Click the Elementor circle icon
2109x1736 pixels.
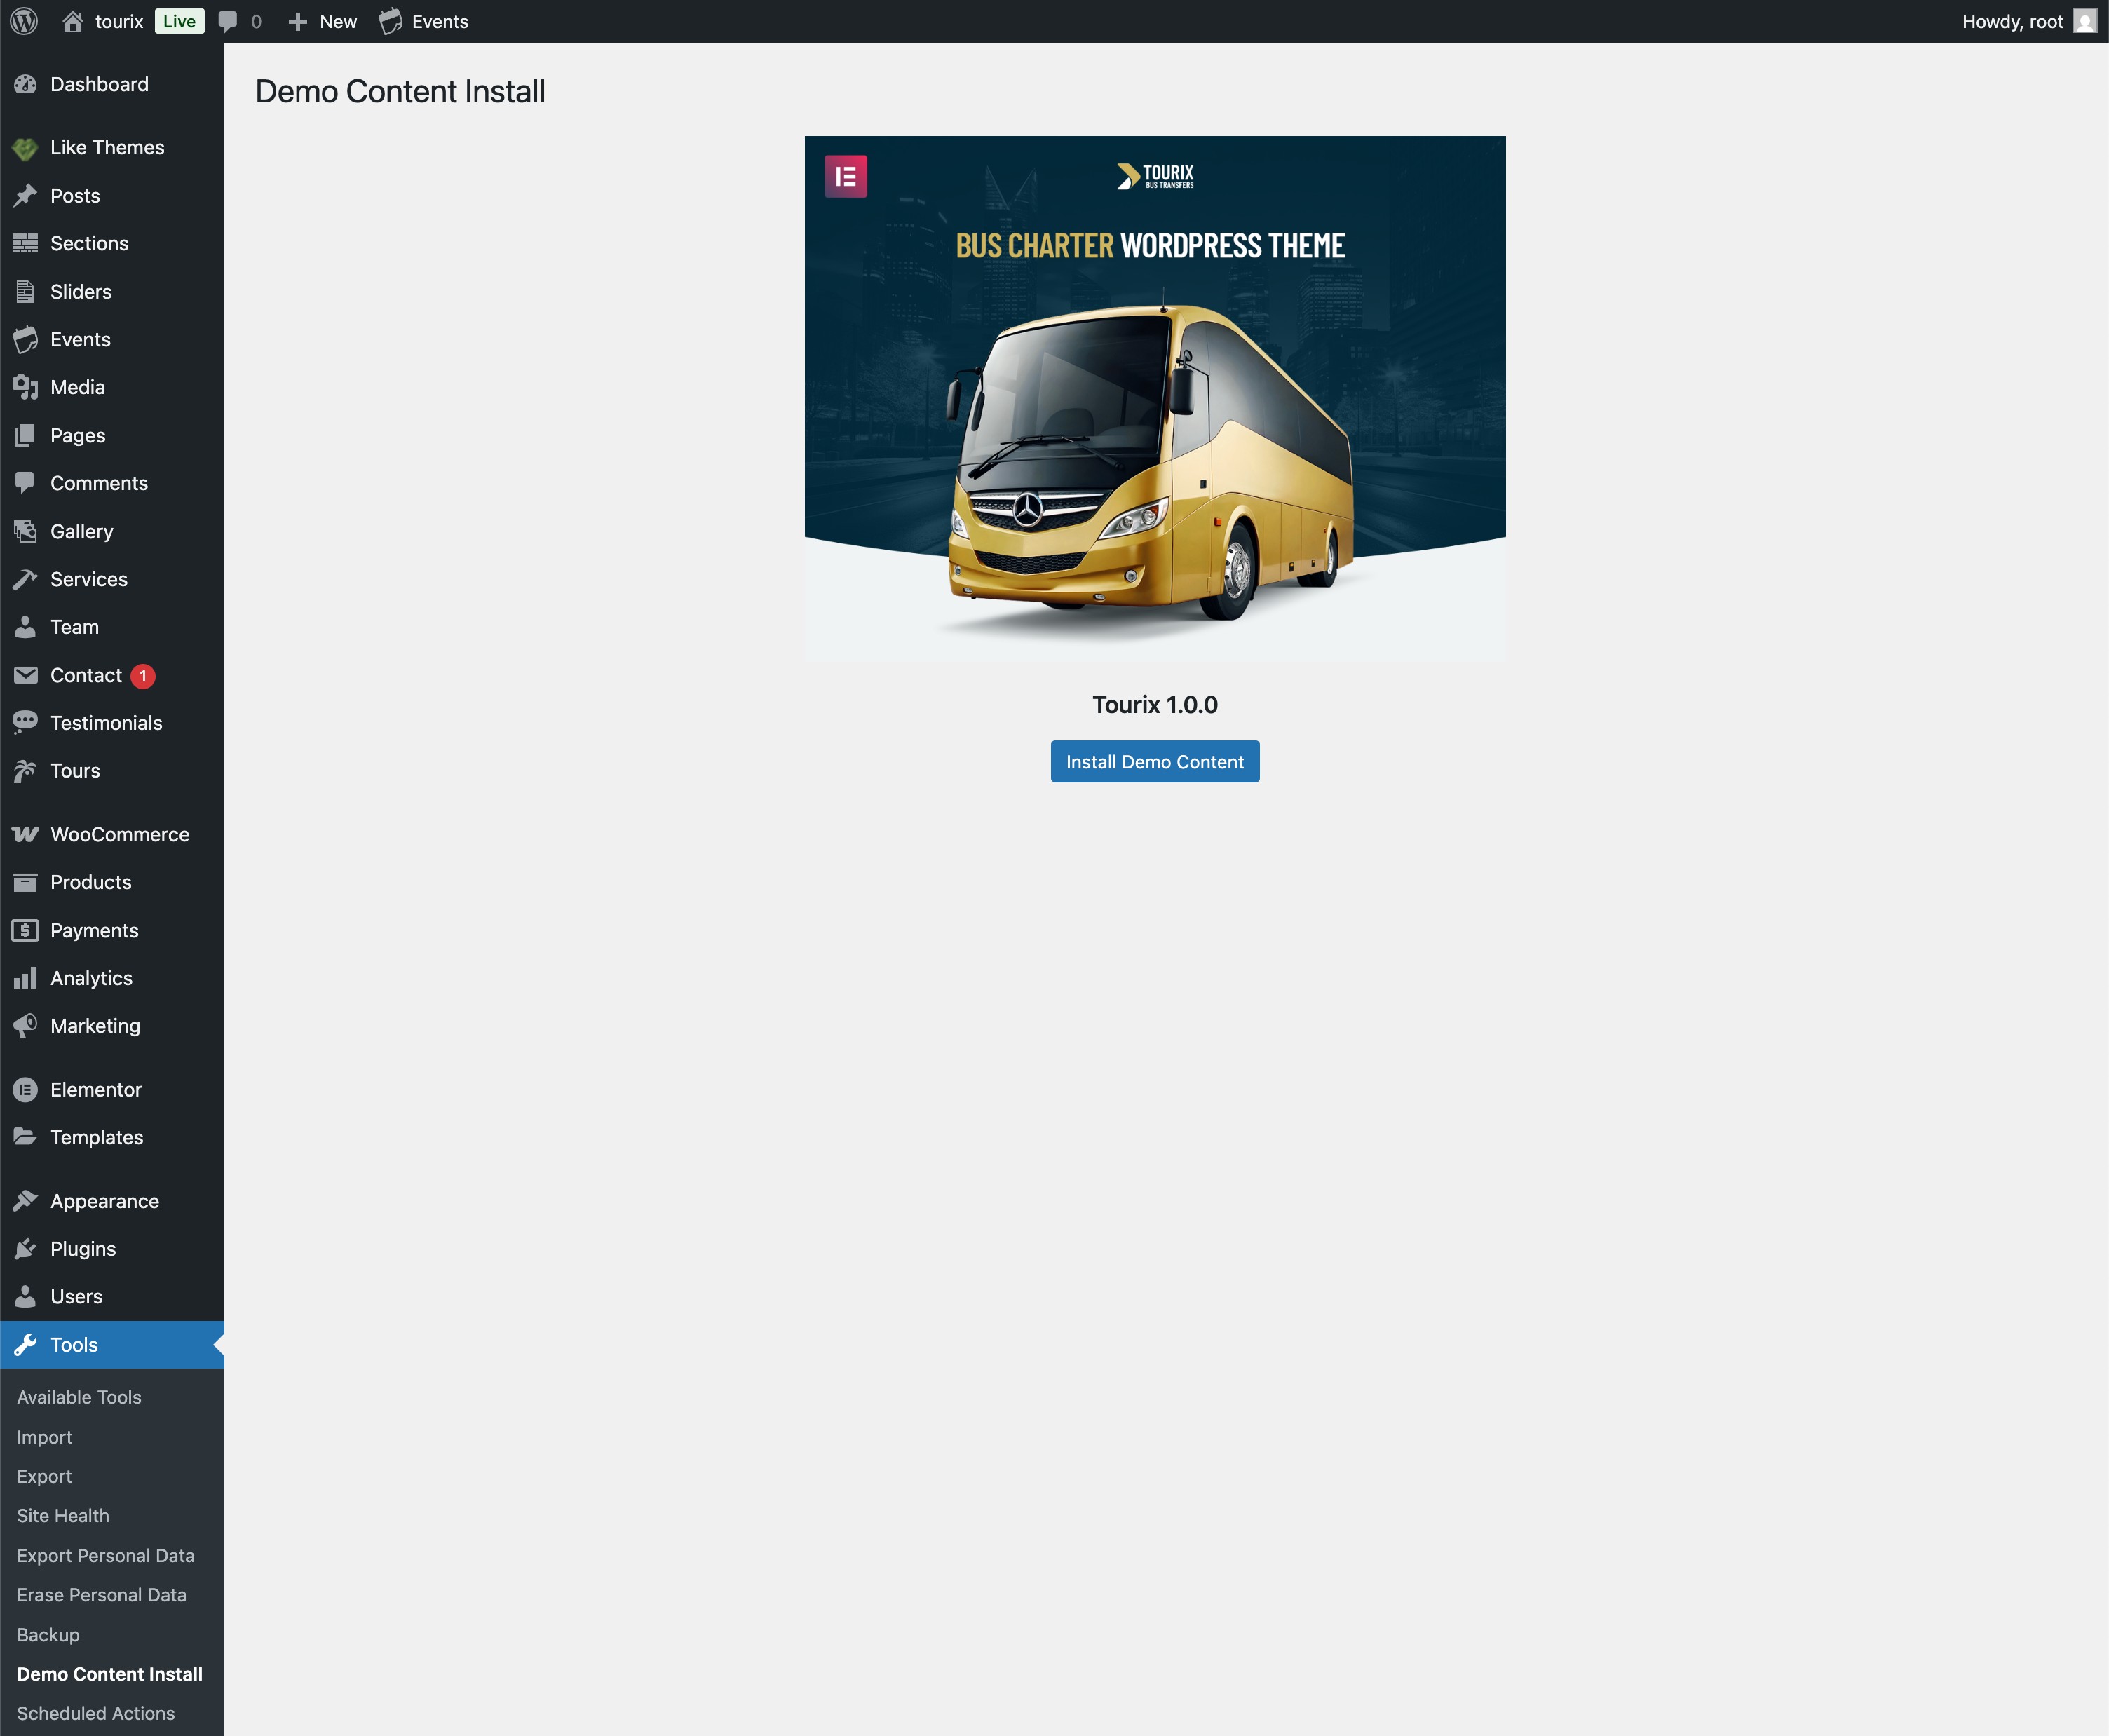(x=25, y=1090)
